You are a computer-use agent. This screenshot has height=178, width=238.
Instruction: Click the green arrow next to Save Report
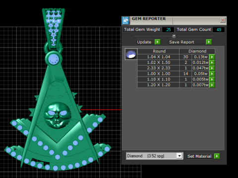point(209,42)
